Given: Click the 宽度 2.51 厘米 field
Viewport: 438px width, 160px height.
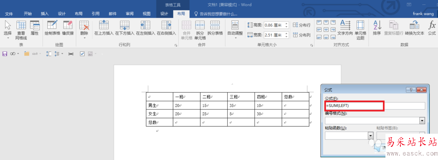Looking at the screenshot, I should (274, 35).
